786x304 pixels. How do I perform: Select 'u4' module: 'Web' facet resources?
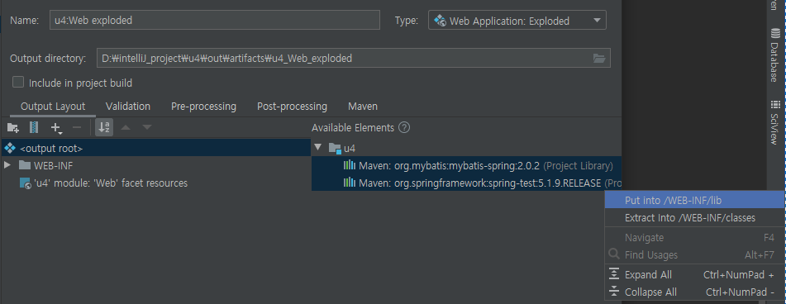[156, 183]
